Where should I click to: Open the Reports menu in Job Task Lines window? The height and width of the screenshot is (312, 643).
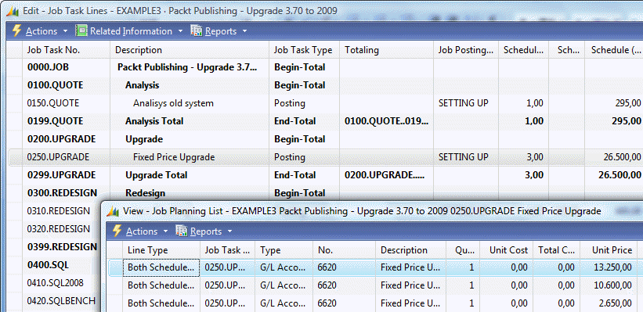click(x=221, y=31)
